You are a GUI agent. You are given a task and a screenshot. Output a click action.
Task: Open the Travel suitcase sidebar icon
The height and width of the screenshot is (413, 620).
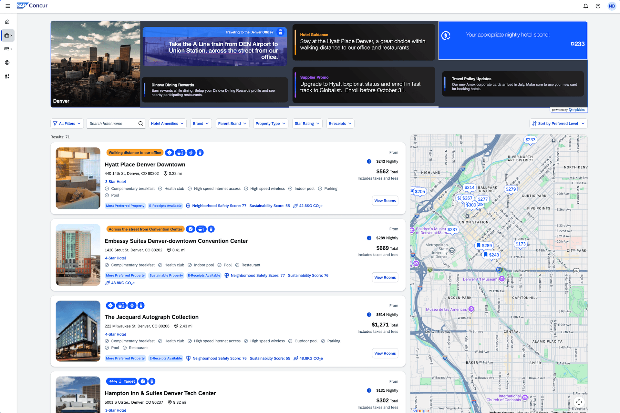7,35
